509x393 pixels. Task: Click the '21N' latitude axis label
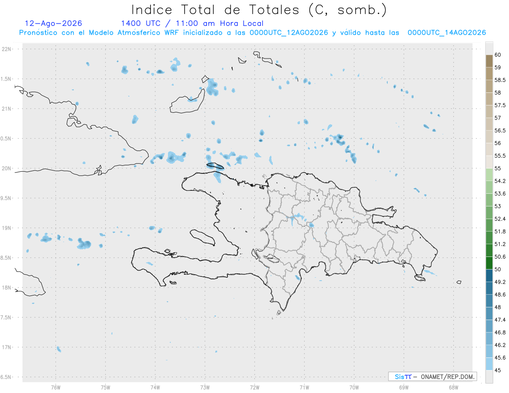7,109
